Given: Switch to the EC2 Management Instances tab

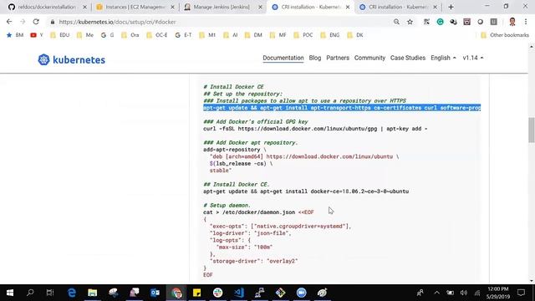Looking at the screenshot, I should pos(131,7).
